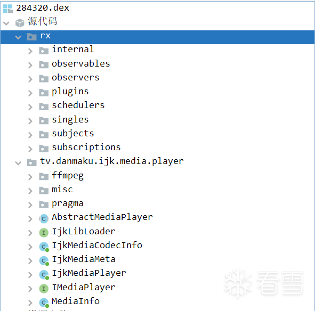
Task: Click the IjkLibLoader interface icon
Action: click(44, 233)
